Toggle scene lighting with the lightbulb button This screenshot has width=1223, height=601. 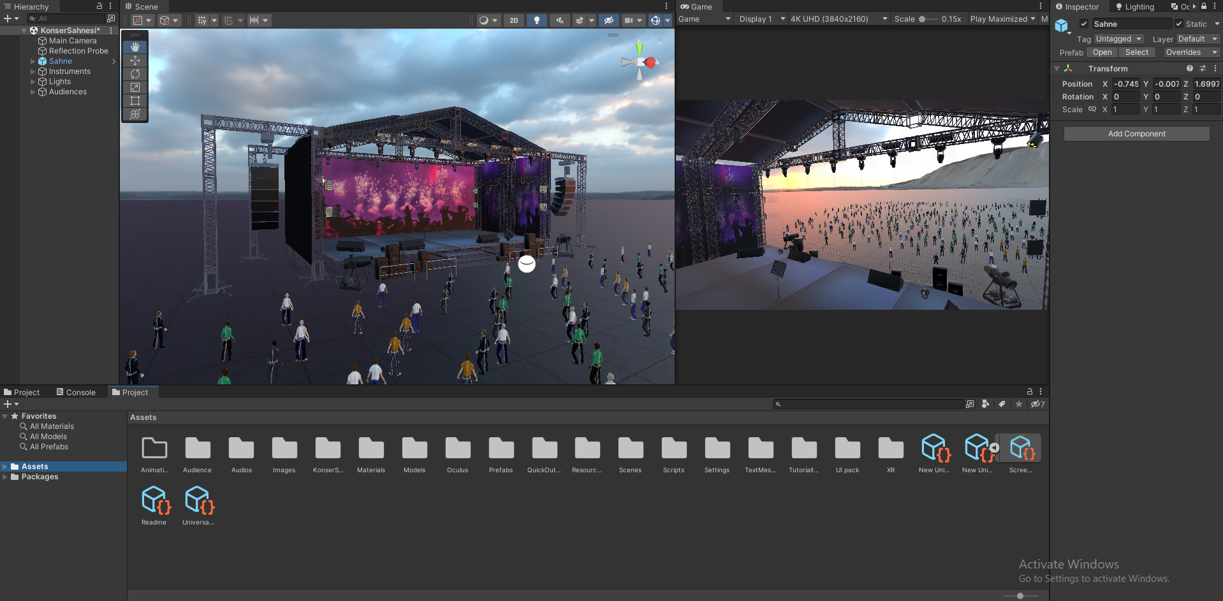pyautogui.click(x=537, y=20)
